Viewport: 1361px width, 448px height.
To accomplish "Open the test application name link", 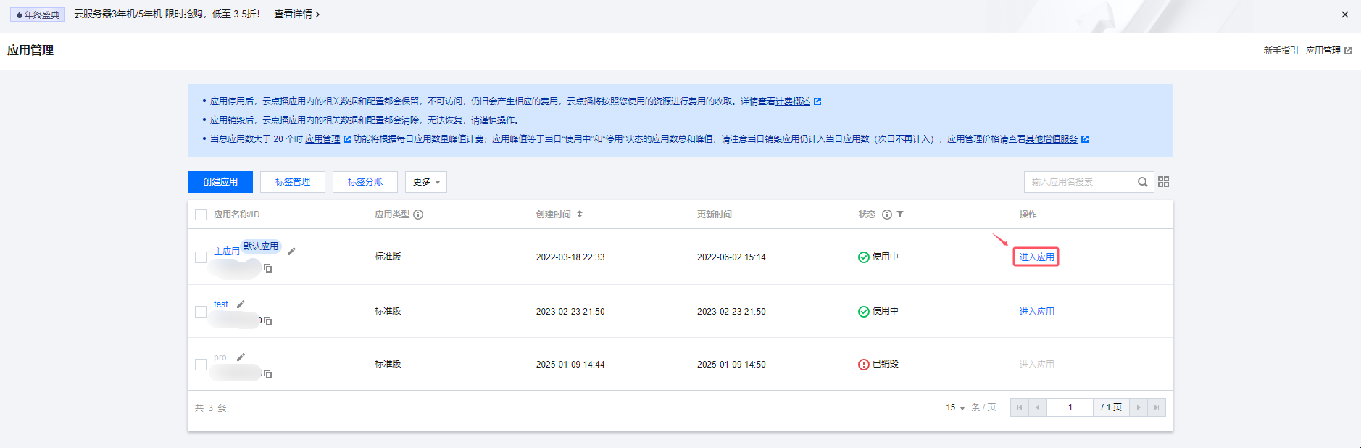I will click(221, 304).
